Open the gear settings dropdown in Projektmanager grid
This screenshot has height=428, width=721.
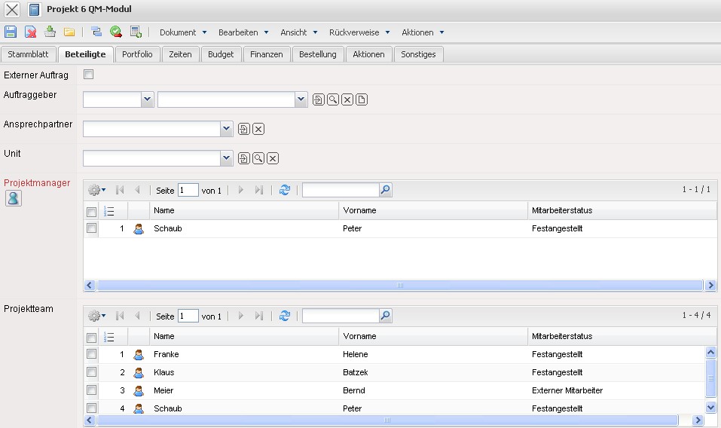coord(96,190)
